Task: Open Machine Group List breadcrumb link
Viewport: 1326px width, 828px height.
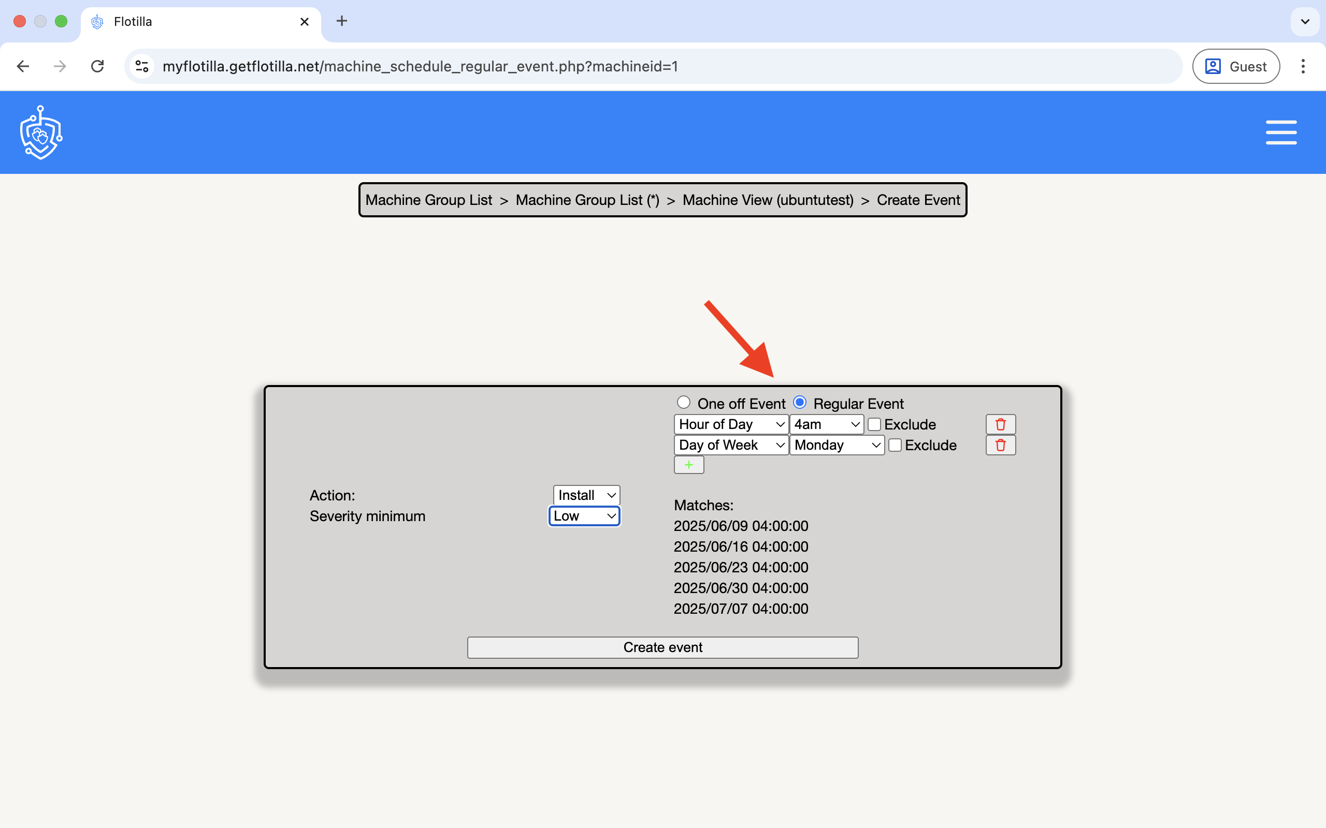Action: (x=428, y=199)
